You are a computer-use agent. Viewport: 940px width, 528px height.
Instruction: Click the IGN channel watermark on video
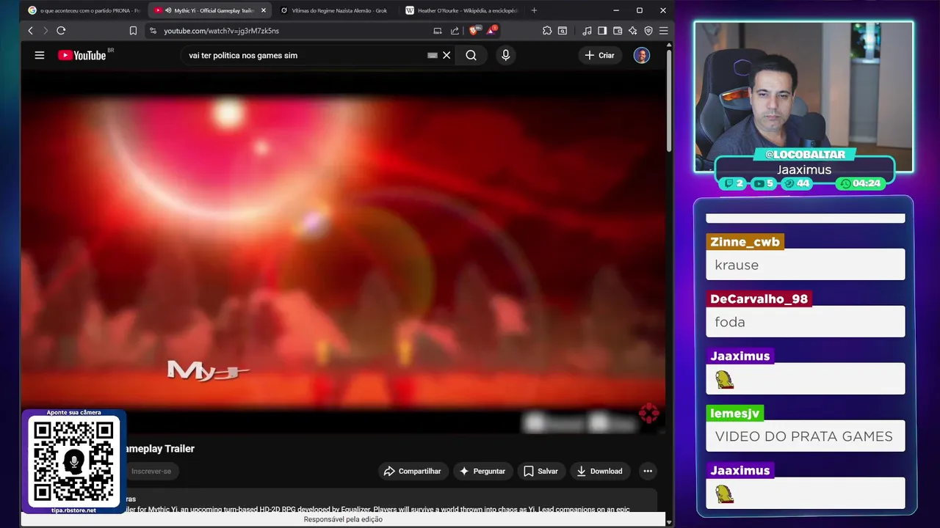649,414
